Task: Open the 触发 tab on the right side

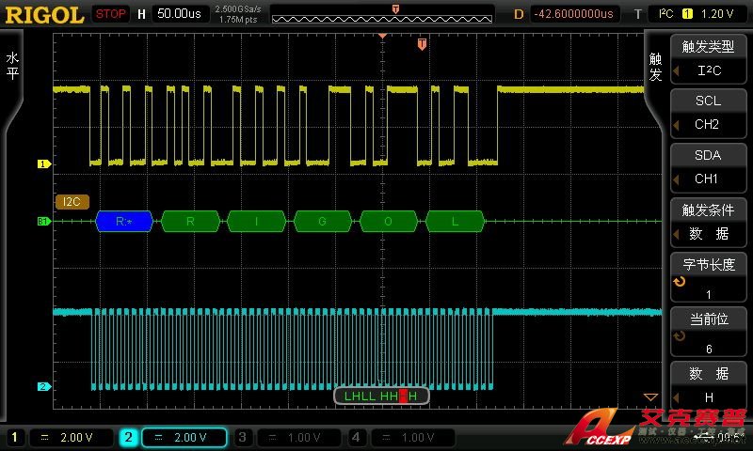Action: [656, 66]
